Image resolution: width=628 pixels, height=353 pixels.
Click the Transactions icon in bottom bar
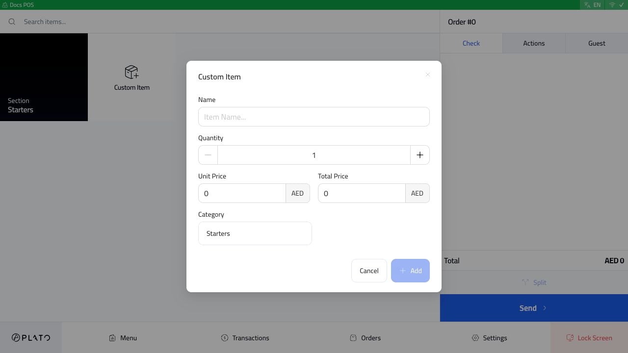pyautogui.click(x=225, y=338)
